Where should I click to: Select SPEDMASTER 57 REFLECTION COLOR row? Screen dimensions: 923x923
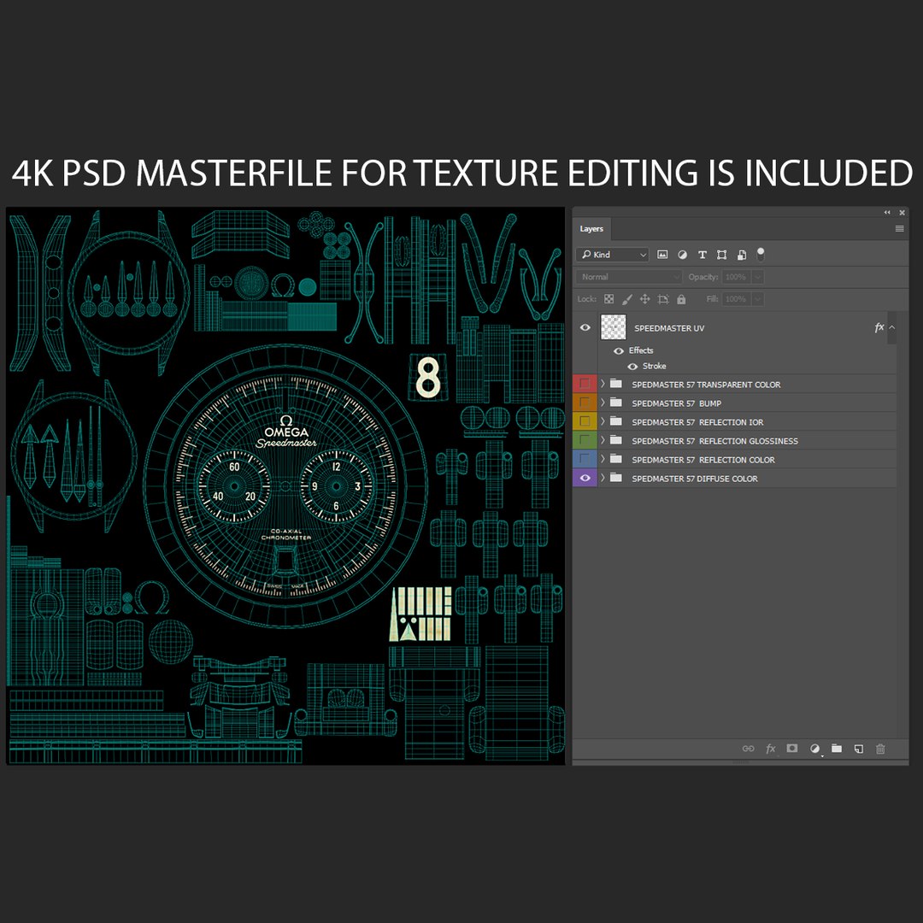[x=735, y=459]
